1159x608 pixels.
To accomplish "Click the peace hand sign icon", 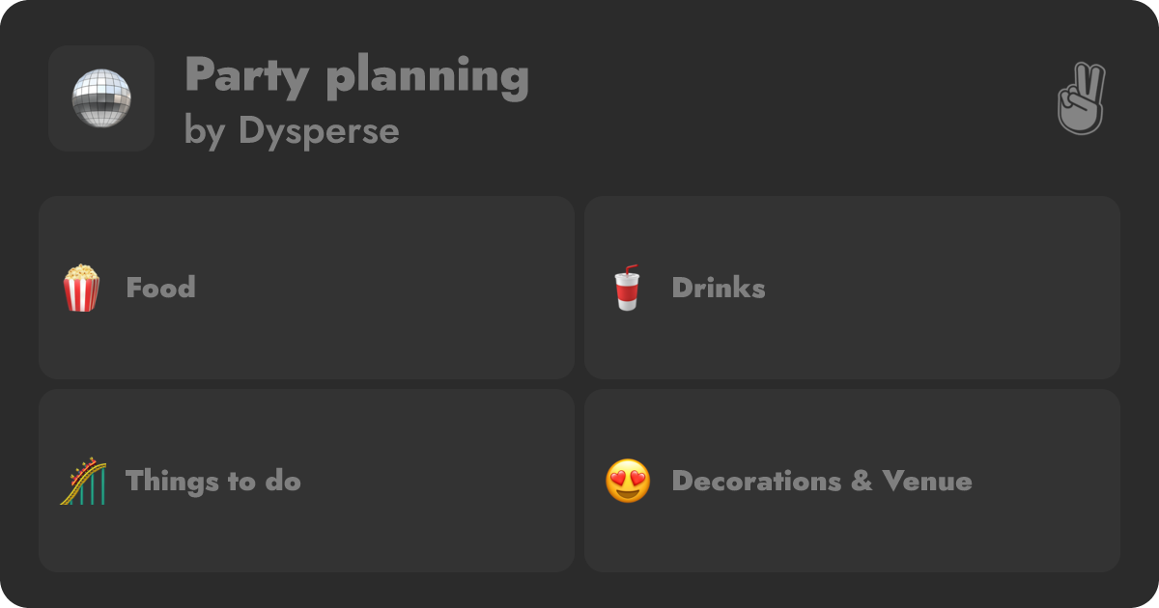I will (x=1081, y=98).
